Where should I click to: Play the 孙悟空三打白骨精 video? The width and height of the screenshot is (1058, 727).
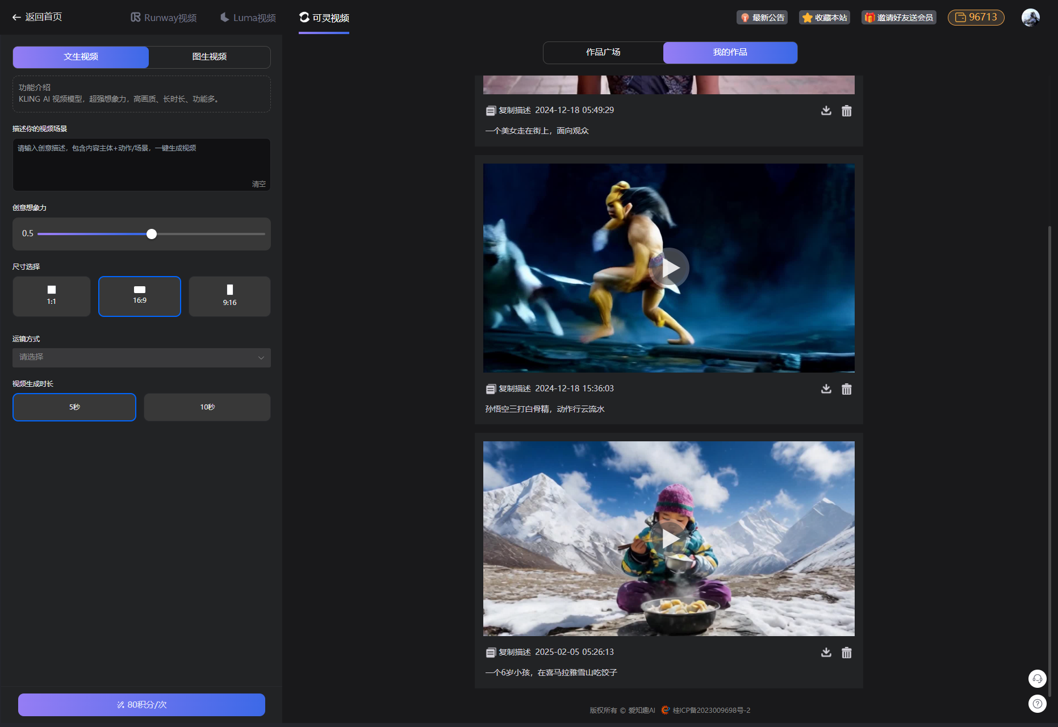click(669, 268)
